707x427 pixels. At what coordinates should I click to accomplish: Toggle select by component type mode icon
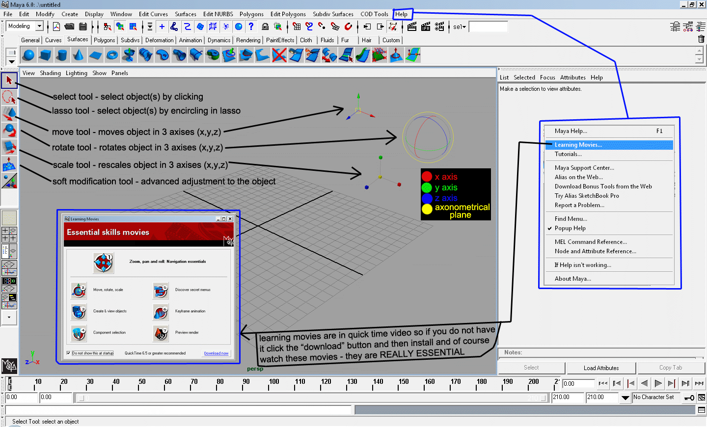tap(134, 27)
